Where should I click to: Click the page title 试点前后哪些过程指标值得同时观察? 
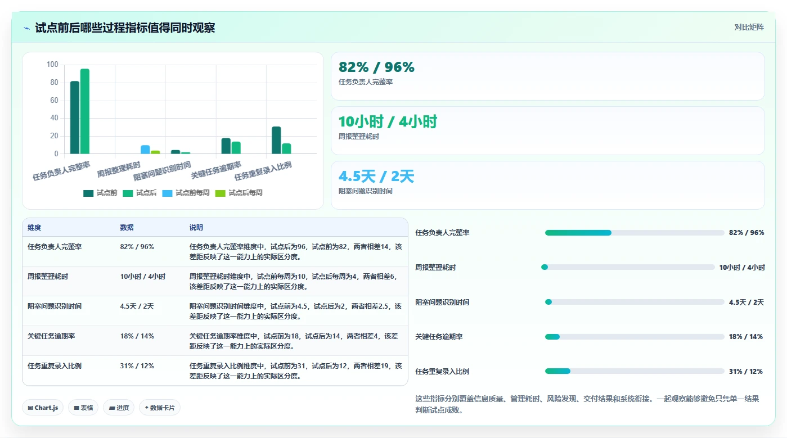tap(125, 28)
